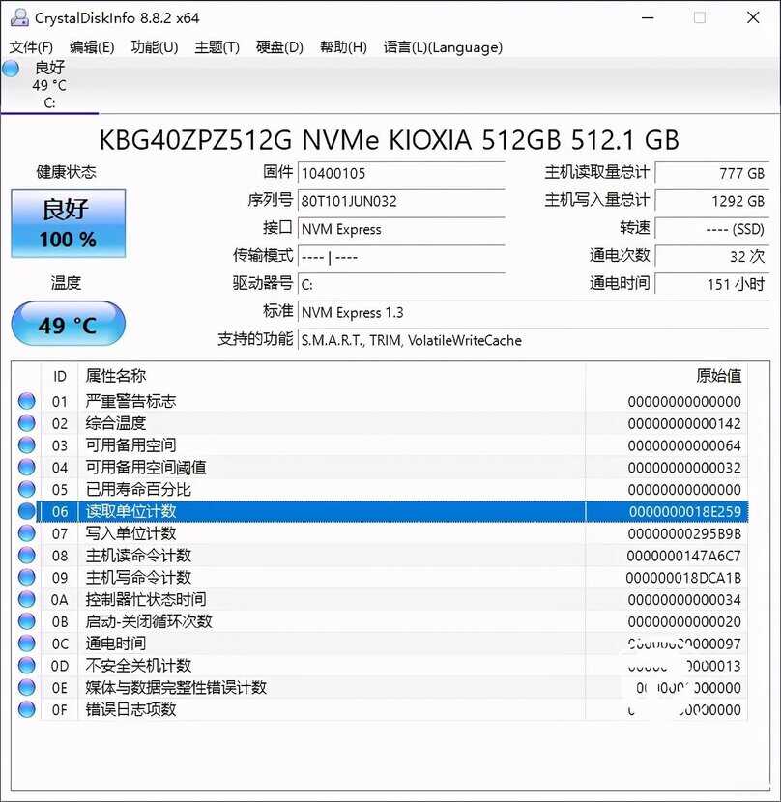Image resolution: width=781 pixels, height=802 pixels.
Task: Select the 写入单位计数 attribute row
Action: pos(380,533)
